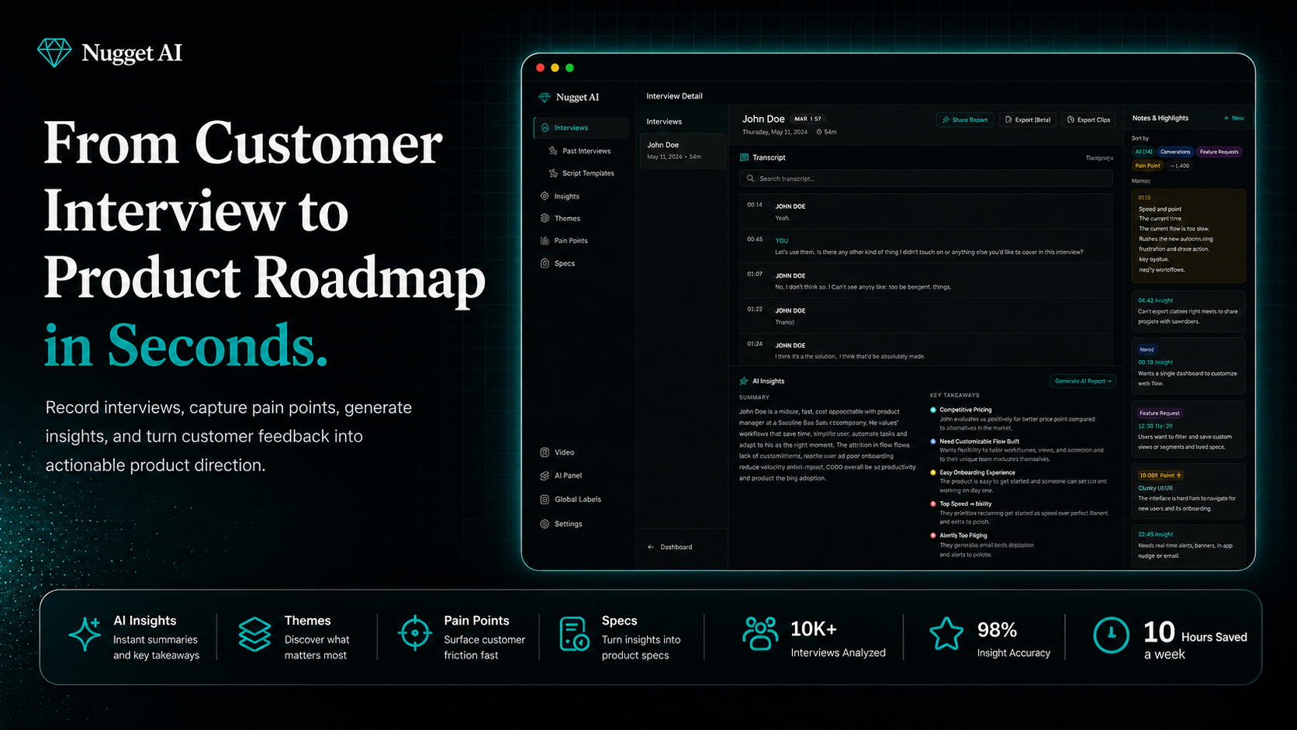Go back to Dashboard
The width and height of the screenshot is (1297, 730).
tap(669, 547)
